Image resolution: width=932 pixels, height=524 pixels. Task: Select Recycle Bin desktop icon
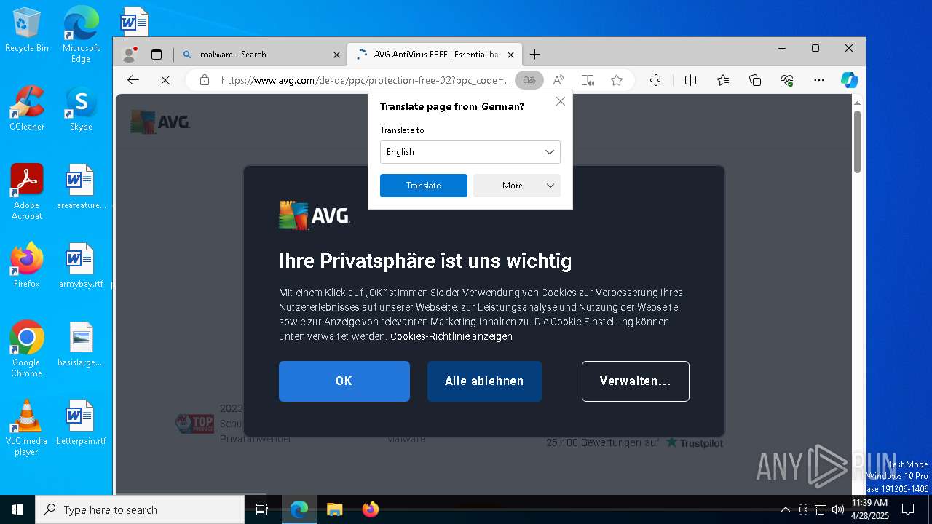(x=27, y=30)
